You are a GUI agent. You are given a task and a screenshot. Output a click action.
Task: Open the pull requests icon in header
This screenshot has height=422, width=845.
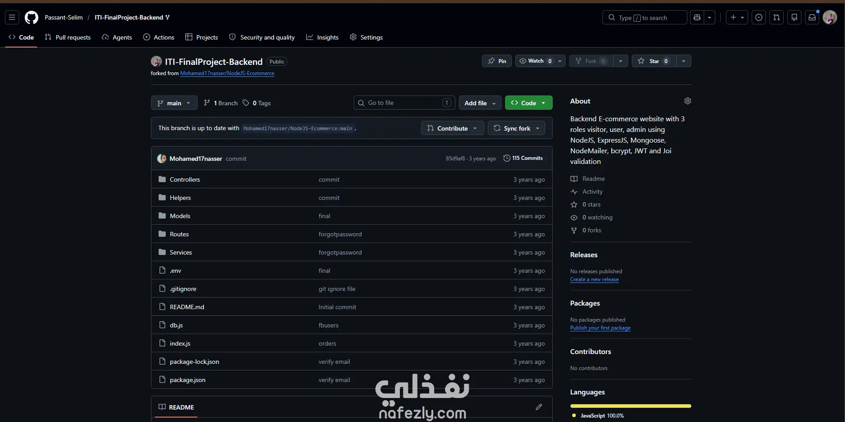click(777, 17)
